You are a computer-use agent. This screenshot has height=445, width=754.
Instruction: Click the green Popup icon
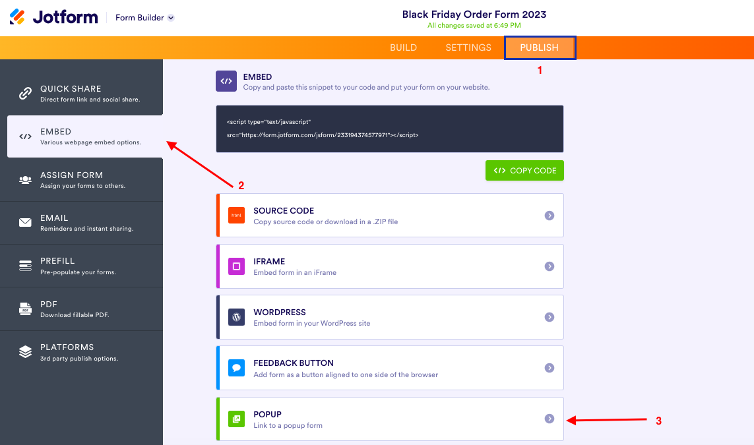(x=236, y=419)
